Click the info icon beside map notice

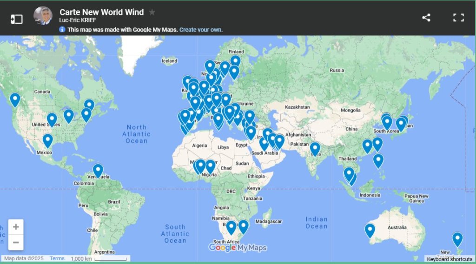[62, 30]
